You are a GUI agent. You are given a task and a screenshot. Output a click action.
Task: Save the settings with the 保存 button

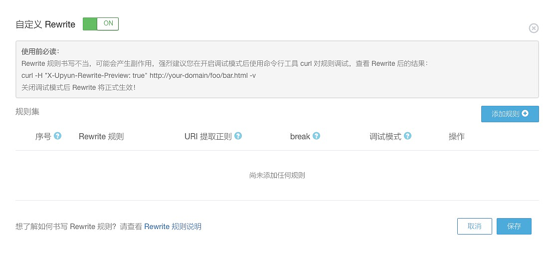coord(514,226)
